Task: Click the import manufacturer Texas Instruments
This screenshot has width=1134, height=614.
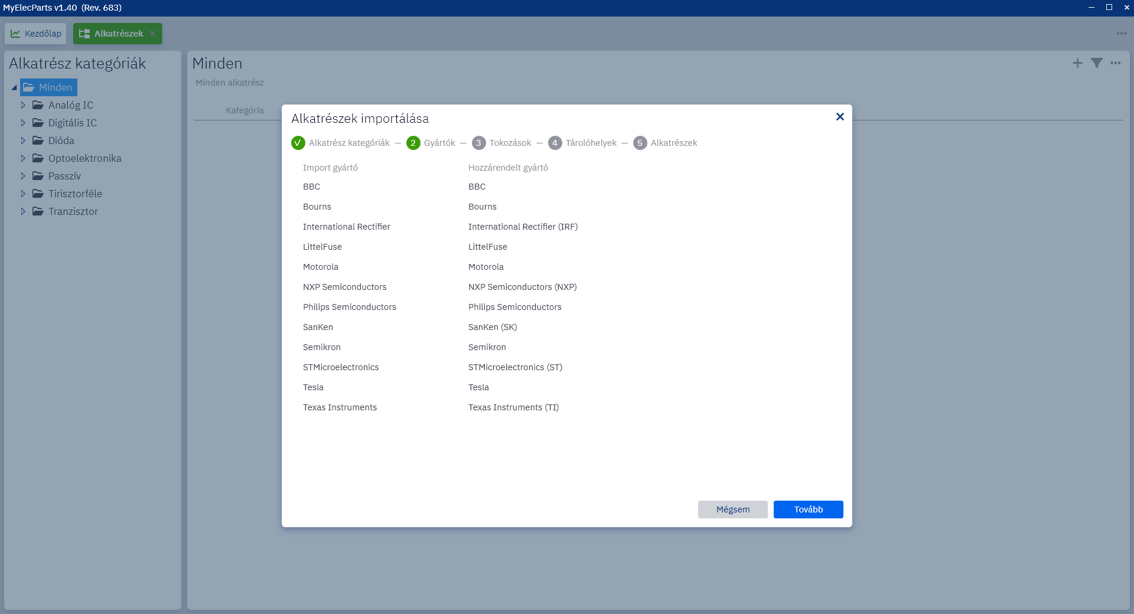Action: (340, 407)
